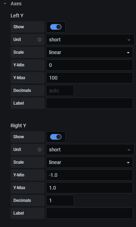Viewport: 136px width, 227px height.
Task: Click the Left Y Label input
Action: click(89, 103)
